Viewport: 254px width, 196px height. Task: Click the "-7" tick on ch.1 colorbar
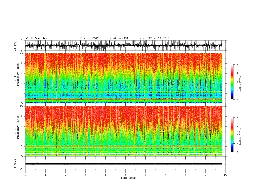236,99
